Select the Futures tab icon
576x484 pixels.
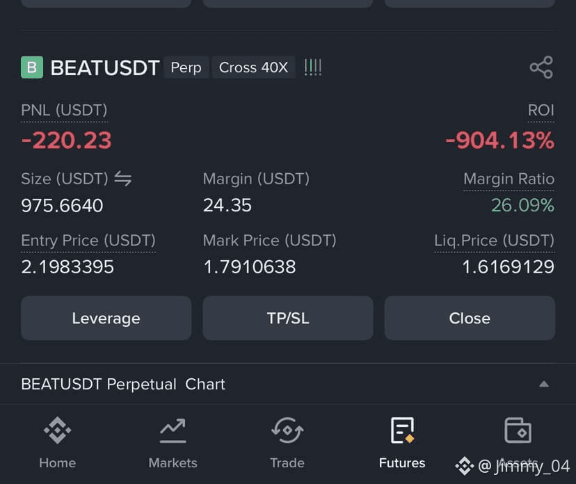pyautogui.click(x=402, y=430)
